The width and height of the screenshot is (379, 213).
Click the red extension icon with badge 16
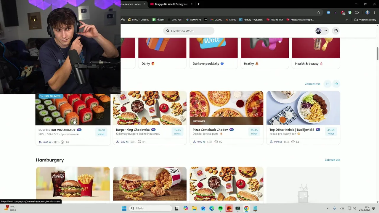pos(343,12)
